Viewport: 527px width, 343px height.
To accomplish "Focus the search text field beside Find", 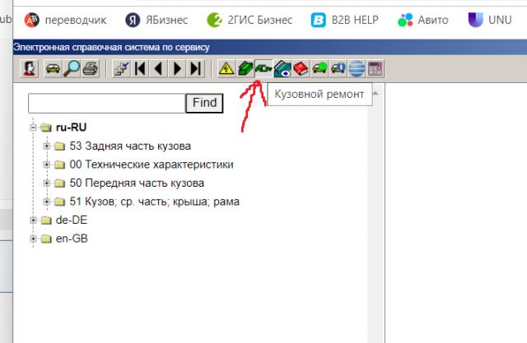I will coord(107,103).
